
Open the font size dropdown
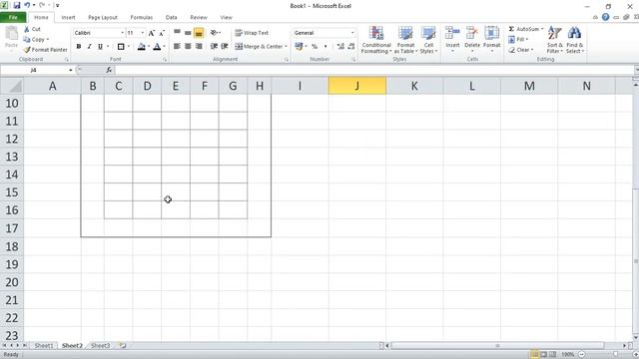tap(142, 33)
